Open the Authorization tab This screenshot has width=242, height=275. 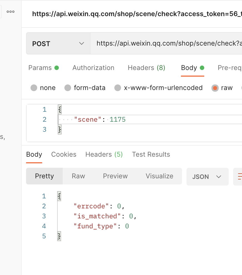click(93, 68)
